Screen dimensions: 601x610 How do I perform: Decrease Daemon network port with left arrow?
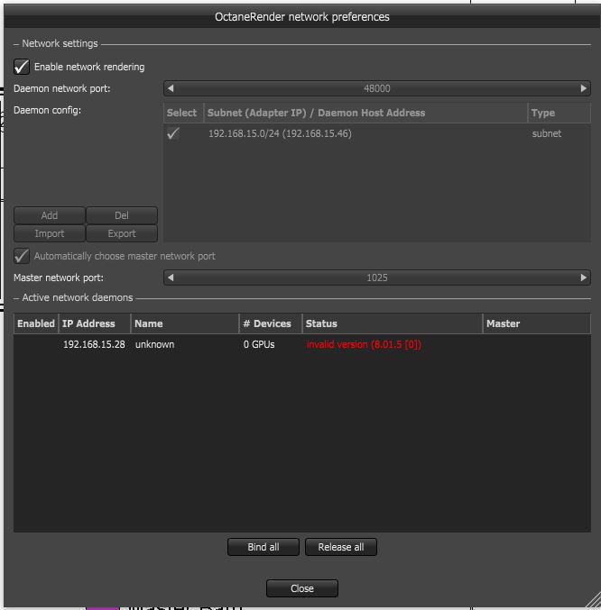click(x=171, y=88)
